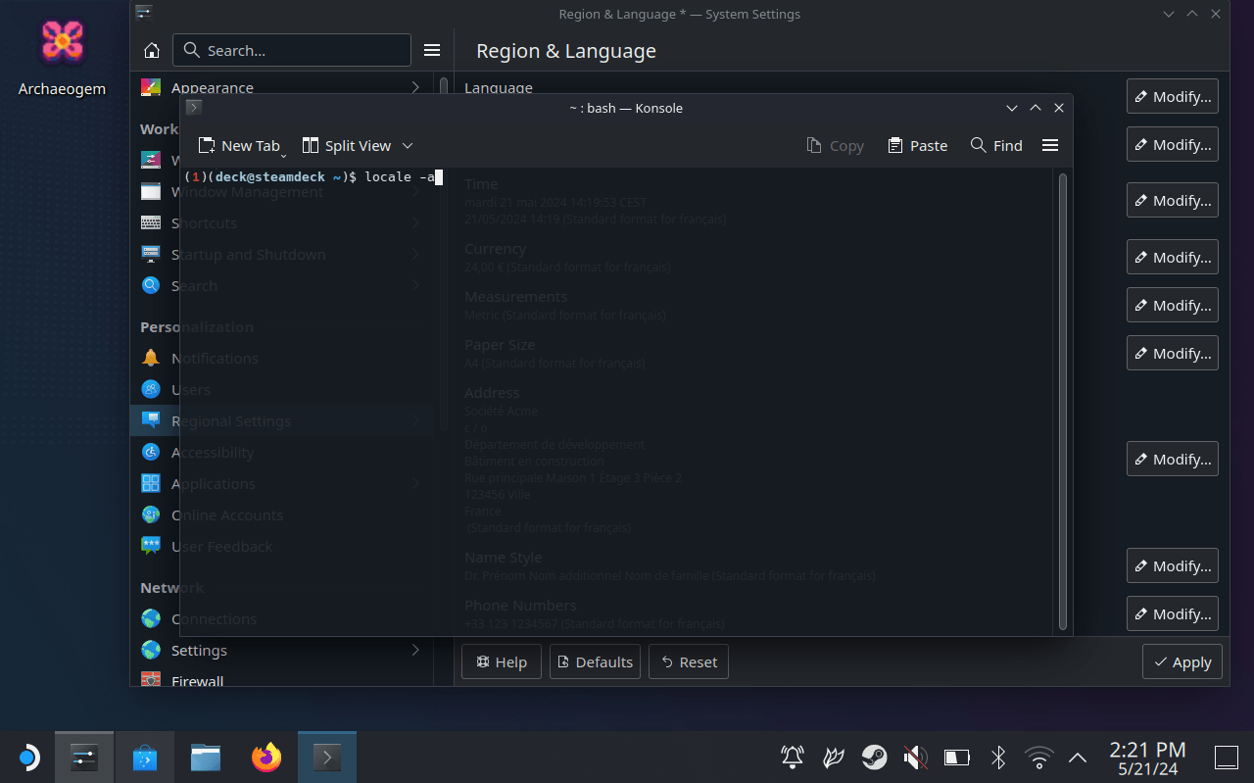1254x783 pixels.
Task: Switch to System Settings in taskbar
Action: point(84,757)
